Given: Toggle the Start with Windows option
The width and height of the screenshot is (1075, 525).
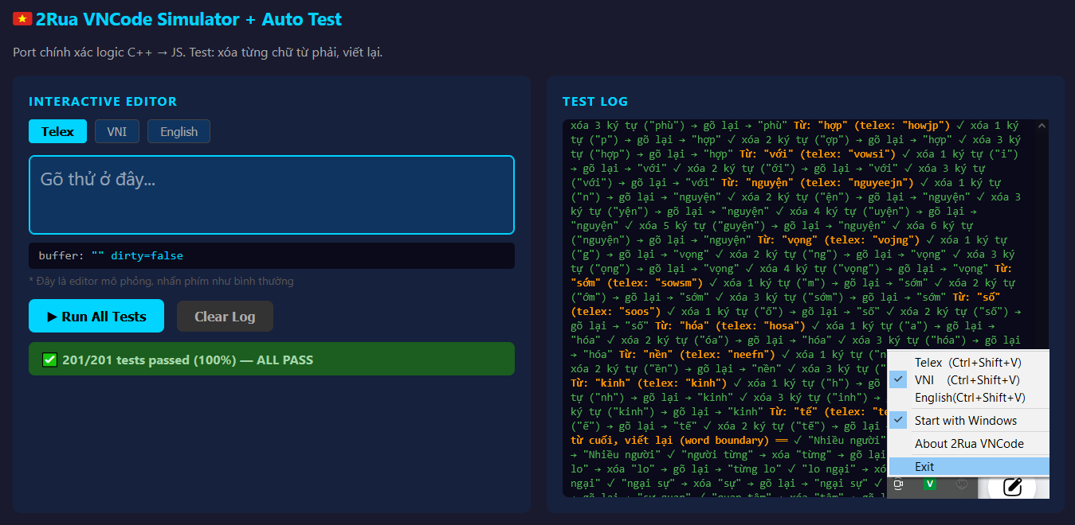Looking at the screenshot, I should [965, 420].
